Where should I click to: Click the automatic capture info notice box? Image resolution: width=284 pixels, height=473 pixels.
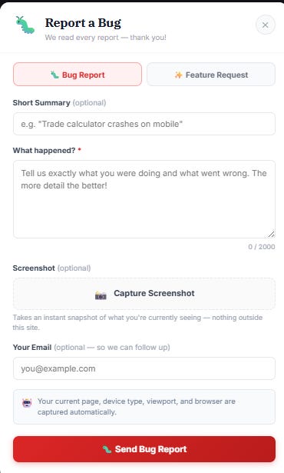[144, 407]
